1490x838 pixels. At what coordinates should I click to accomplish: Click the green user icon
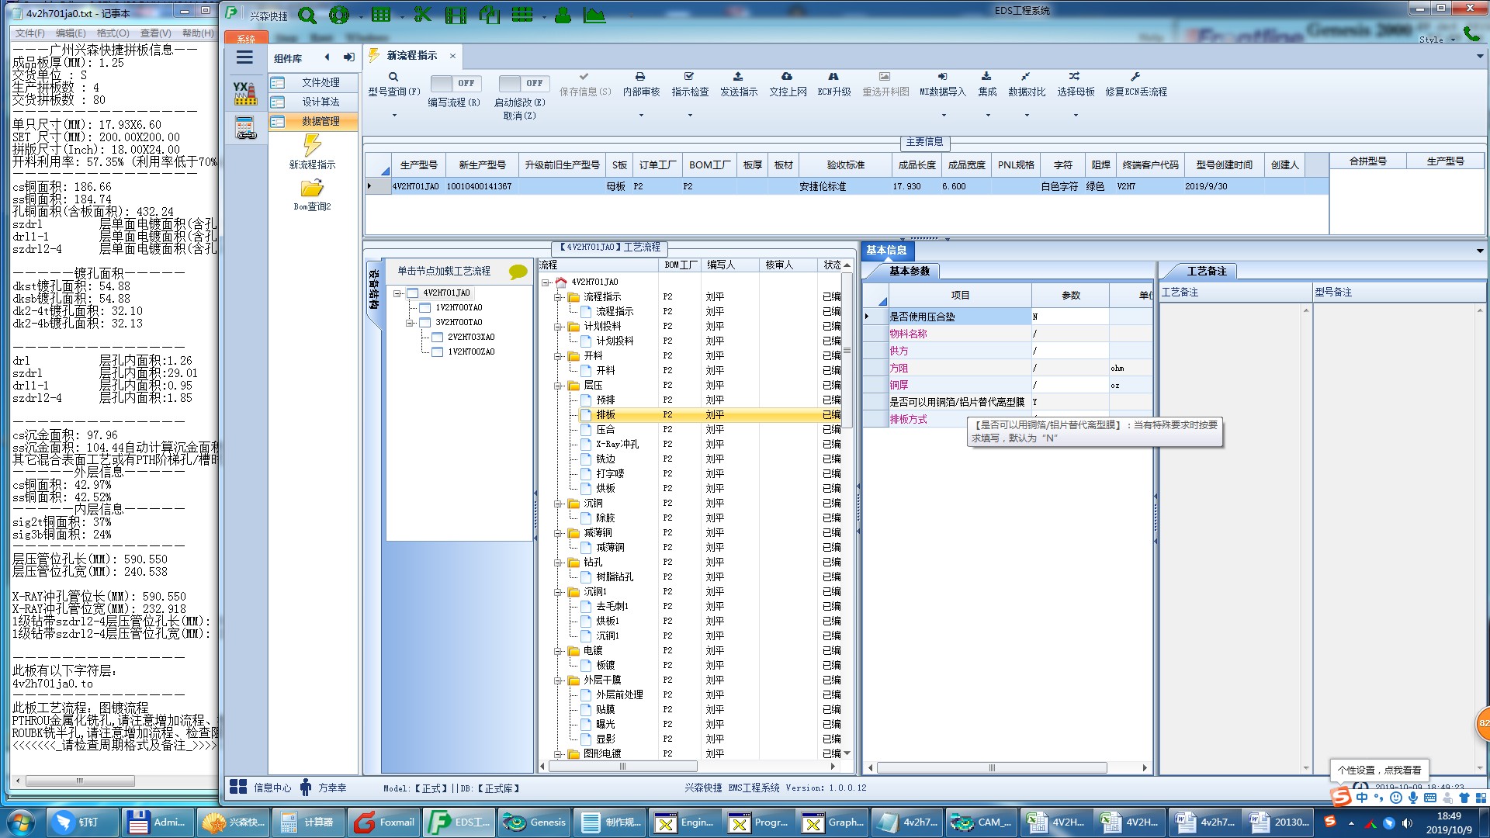(563, 15)
